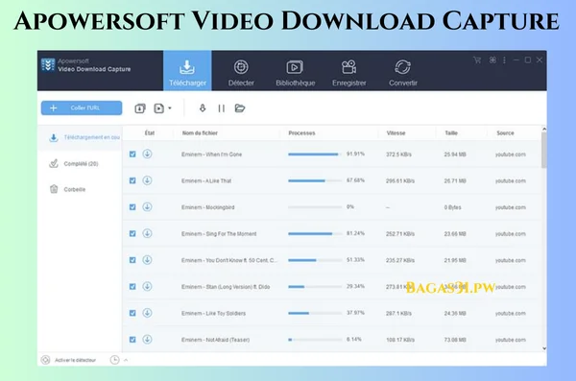
Task: Click the start download arrow icon
Action: pos(203,108)
